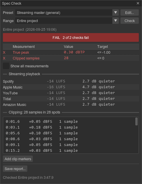The image size is (142, 184).
Task: Click the Clipping: 28 samples in 28 spots header
Action: pyautogui.click(x=35, y=112)
